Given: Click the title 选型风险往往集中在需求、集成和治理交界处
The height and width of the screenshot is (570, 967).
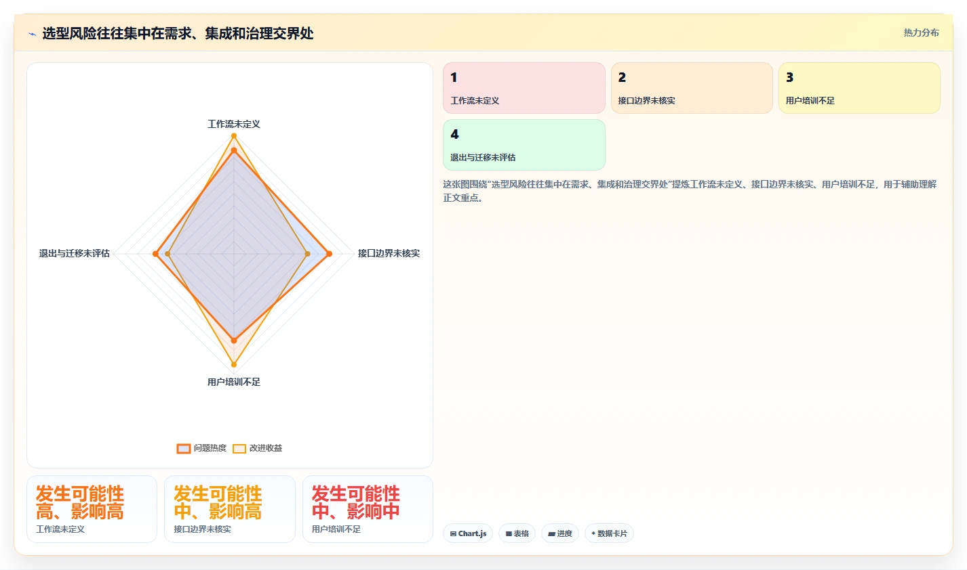Looking at the screenshot, I should pos(178,33).
